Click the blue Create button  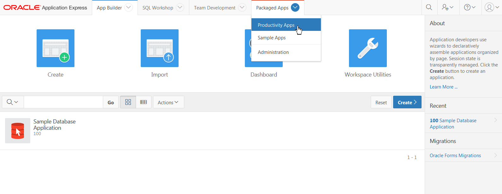407,102
